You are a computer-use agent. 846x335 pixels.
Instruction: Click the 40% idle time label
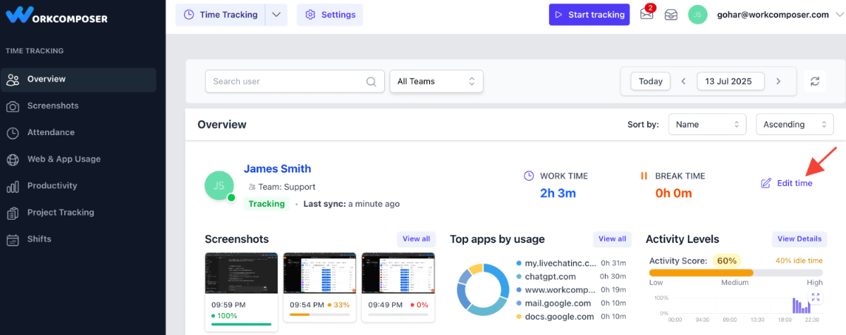tap(799, 261)
